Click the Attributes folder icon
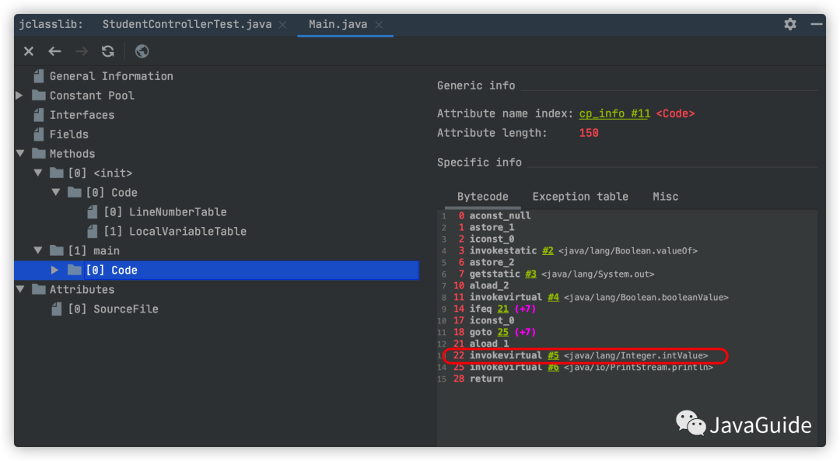Viewport: 840px width, 461px height. click(x=39, y=290)
